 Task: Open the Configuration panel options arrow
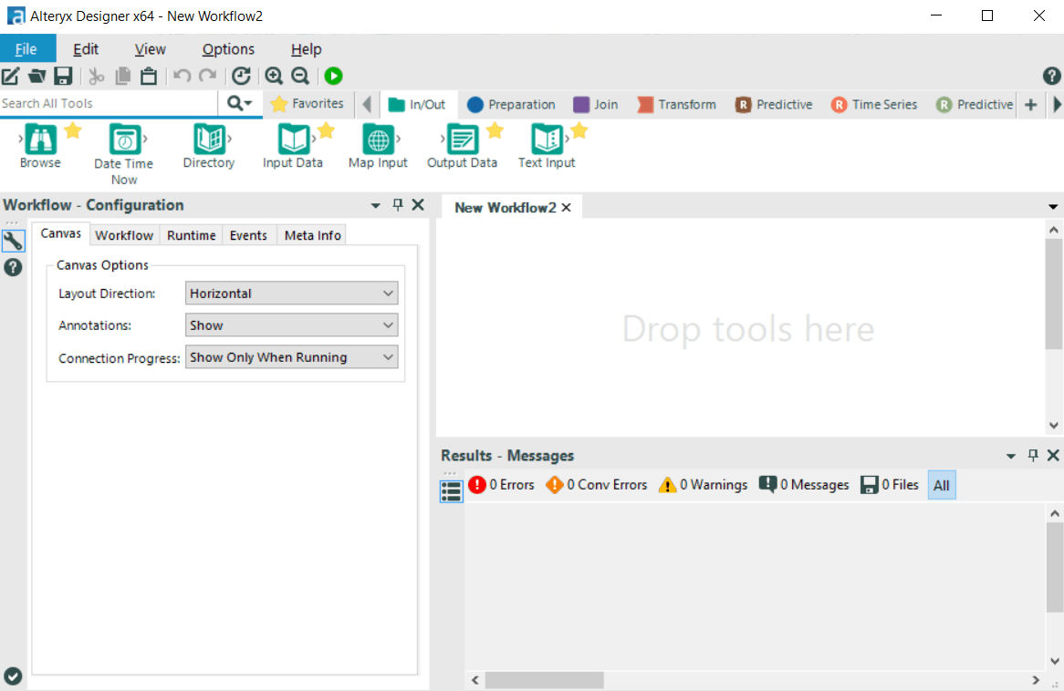point(375,205)
